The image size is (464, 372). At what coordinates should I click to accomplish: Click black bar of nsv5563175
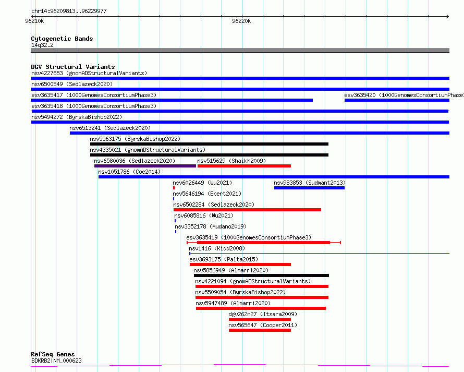[209, 144]
